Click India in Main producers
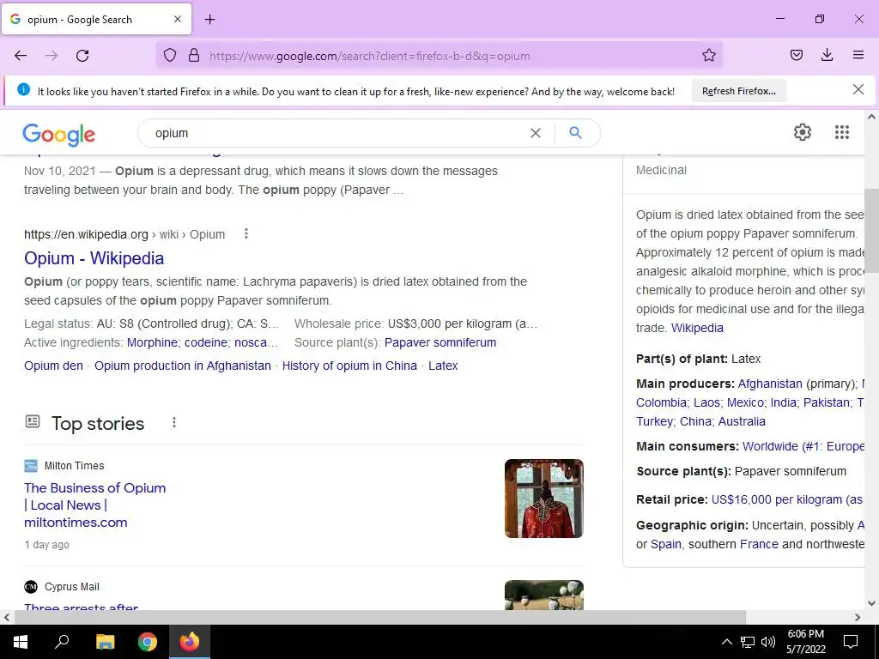The image size is (879, 659). (783, 403)
